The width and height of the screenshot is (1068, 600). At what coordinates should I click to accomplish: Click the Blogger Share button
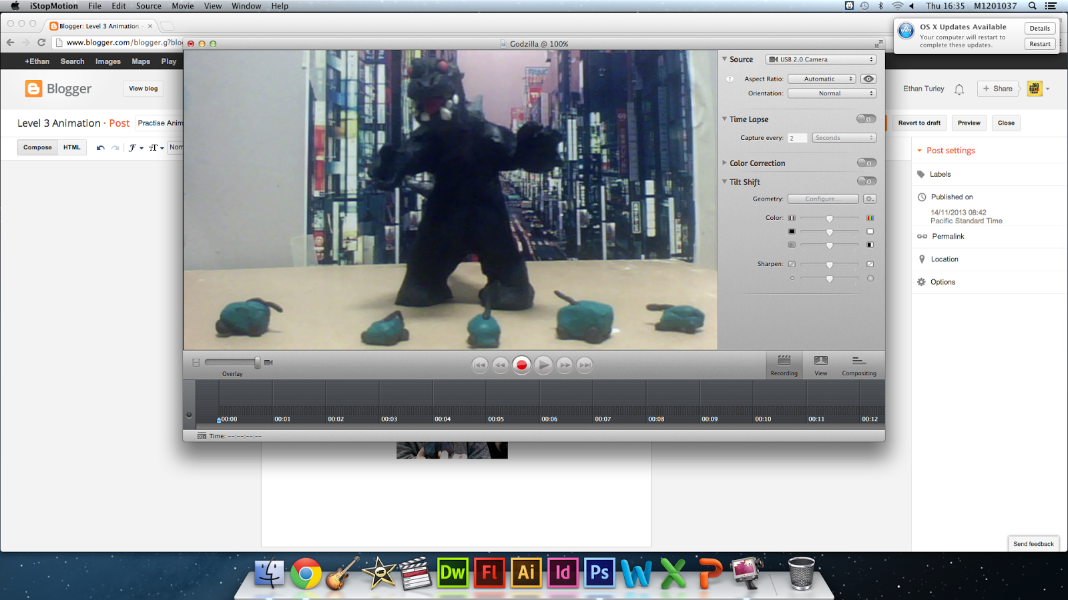(998, 89)
